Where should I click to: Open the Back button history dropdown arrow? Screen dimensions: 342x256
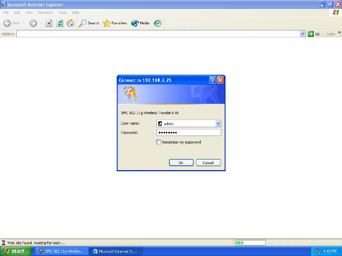[x=24, y=23]
